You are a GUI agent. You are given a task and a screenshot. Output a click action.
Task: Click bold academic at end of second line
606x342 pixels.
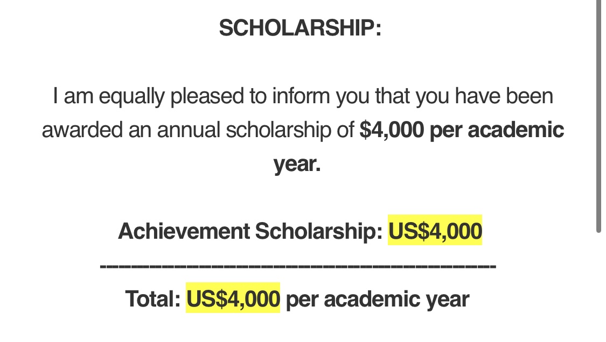tap(516, 130)
